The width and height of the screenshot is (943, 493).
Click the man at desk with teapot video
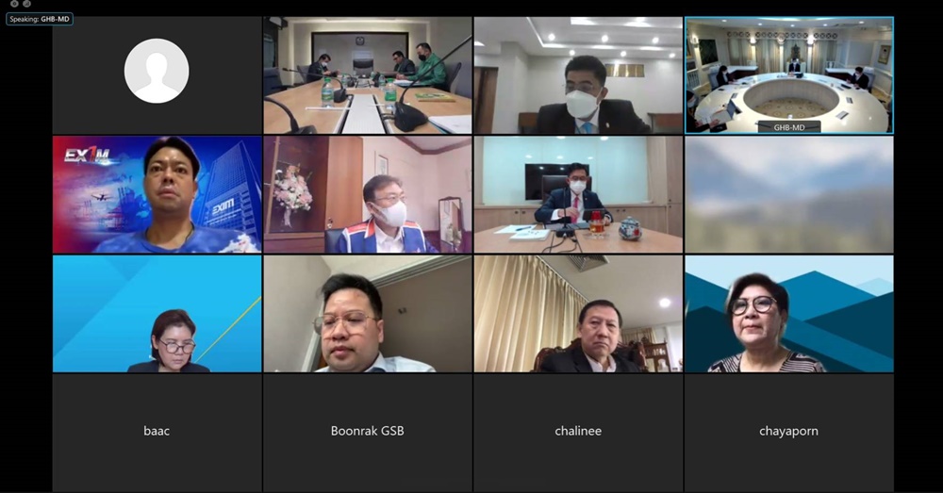point(578,194)
